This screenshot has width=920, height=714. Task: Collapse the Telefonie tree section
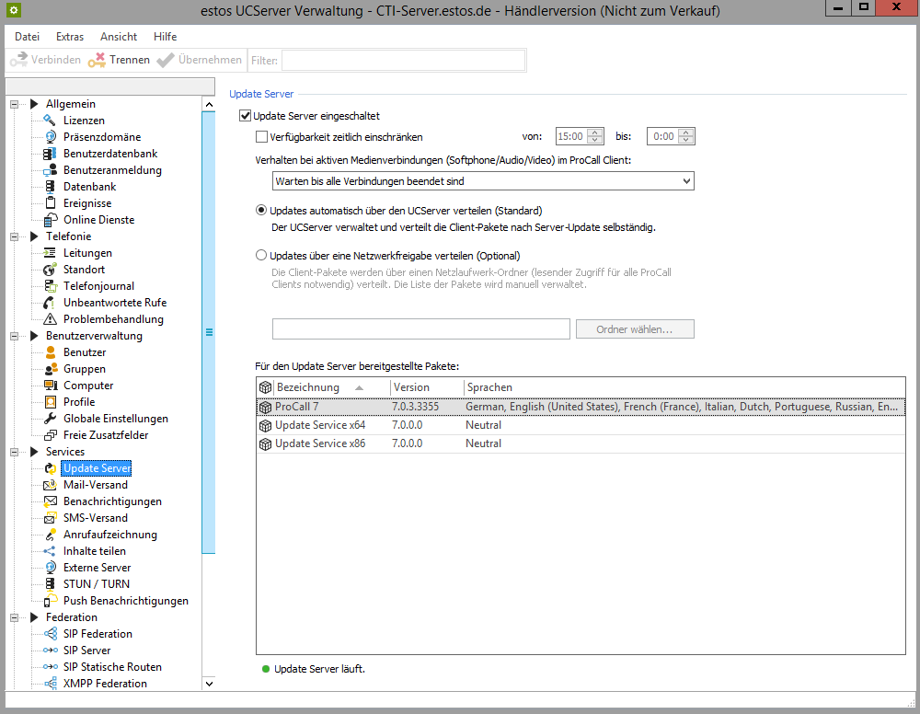[x=14, y=236]
